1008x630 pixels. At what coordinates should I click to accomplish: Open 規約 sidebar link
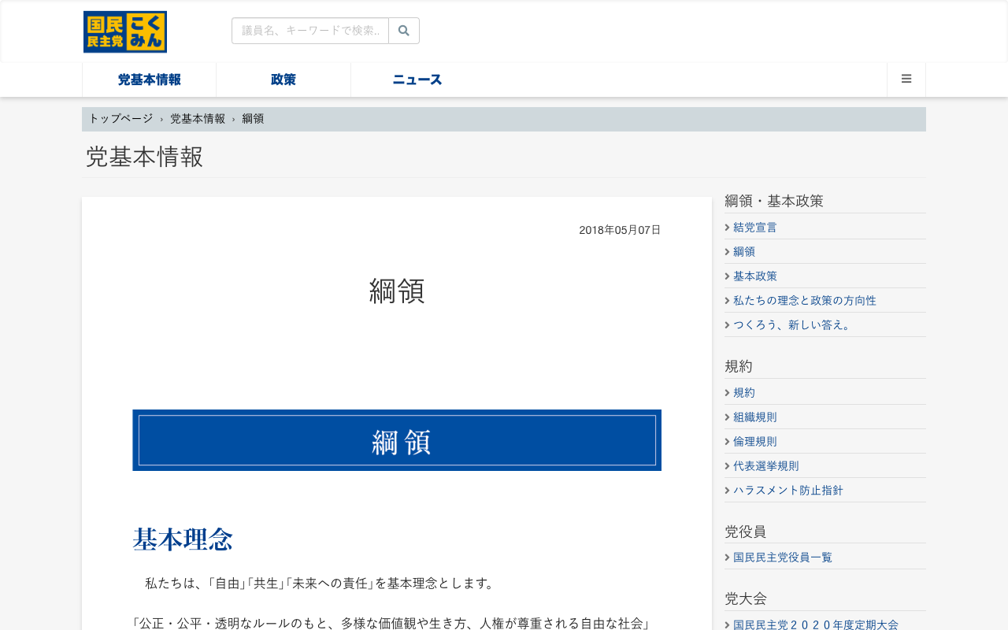tap(744, 392)
